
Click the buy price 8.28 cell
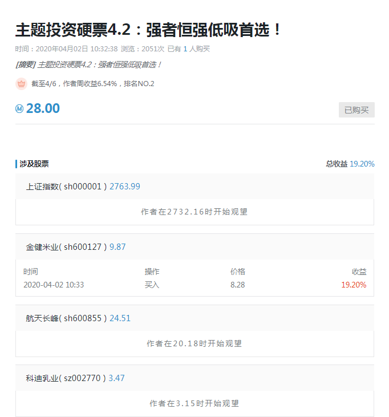click(x=237, y=285)
